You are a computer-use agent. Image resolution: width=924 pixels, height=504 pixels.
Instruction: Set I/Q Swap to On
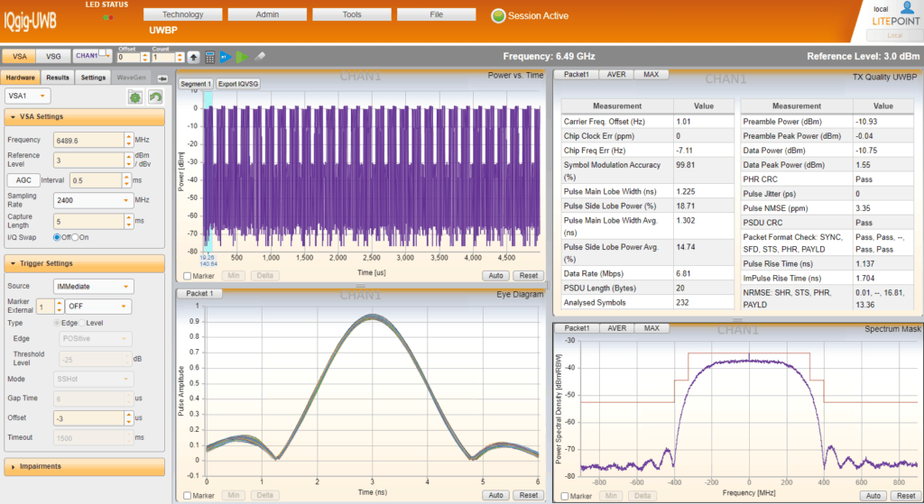pyautogui.click(x=75, y=237)
